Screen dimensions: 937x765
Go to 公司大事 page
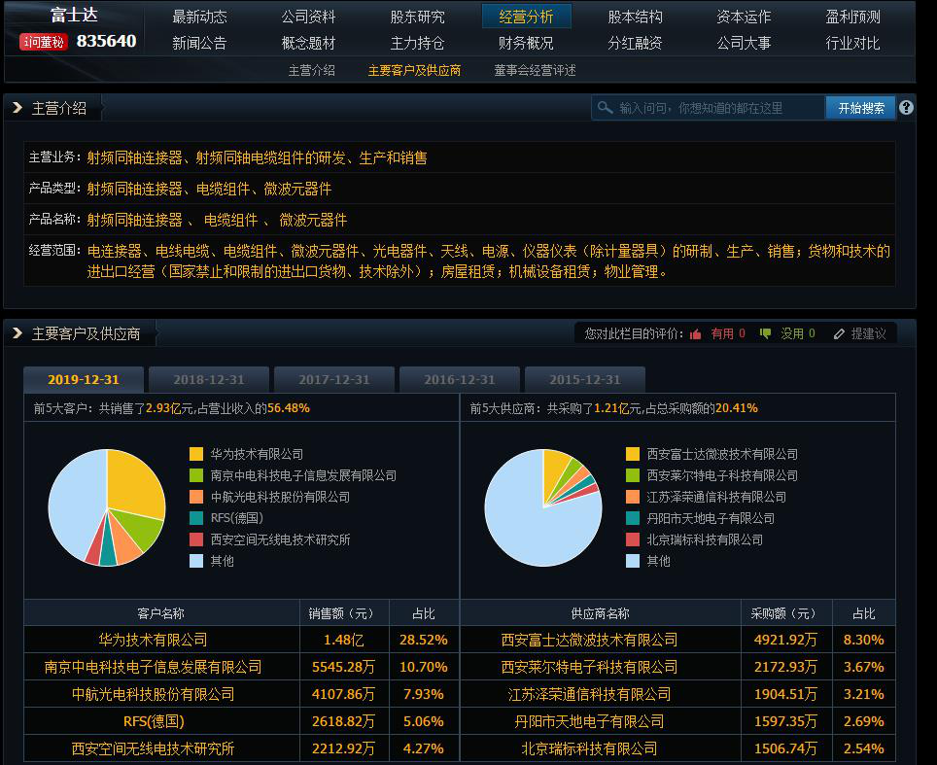pos(744,43)
